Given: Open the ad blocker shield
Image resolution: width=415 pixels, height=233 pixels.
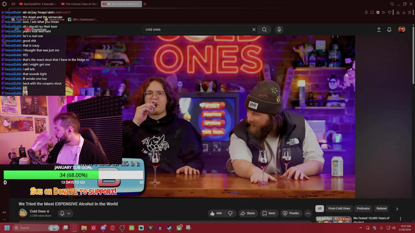Looking at the screenshot, I should [x=378, y=12].
